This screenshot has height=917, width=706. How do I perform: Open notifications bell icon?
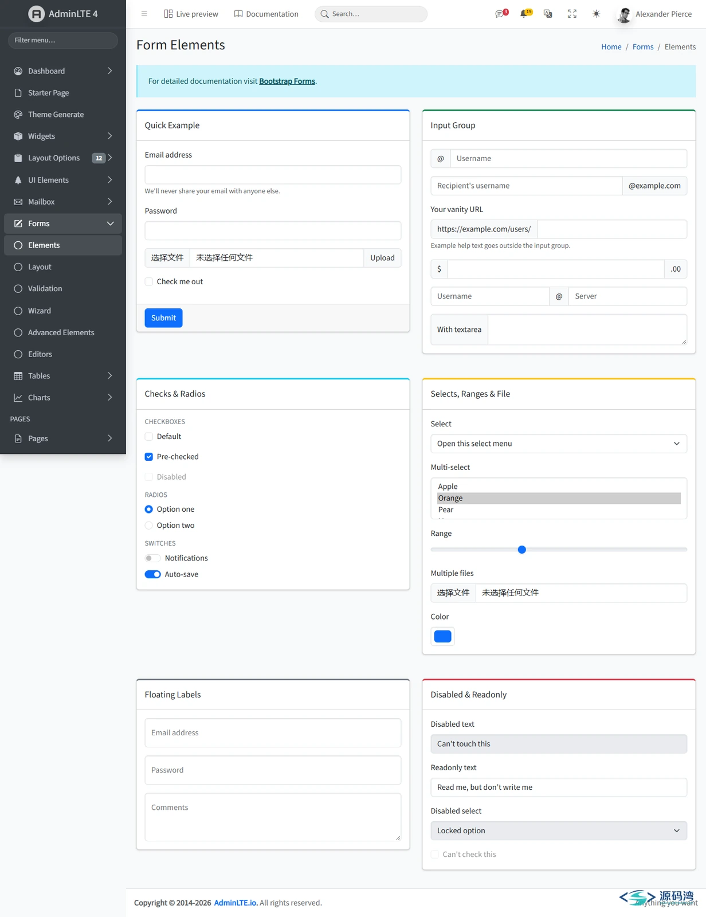click(x=524, y=14)
